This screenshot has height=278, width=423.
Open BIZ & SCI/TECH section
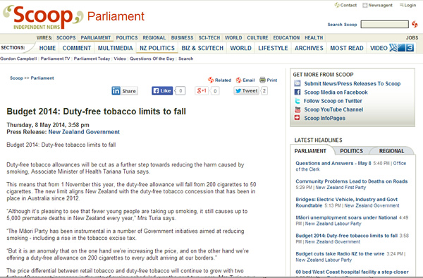202,48
